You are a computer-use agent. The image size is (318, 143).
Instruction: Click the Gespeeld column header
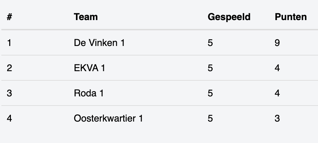coord(229,17)
